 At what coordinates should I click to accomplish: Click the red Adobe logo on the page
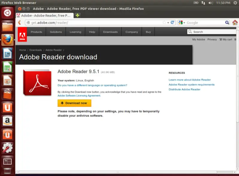click(22, 34)
